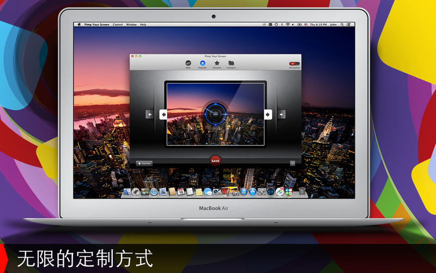Open the Trash in the dock
Screen dimensions: 436x273
[302, 192]
